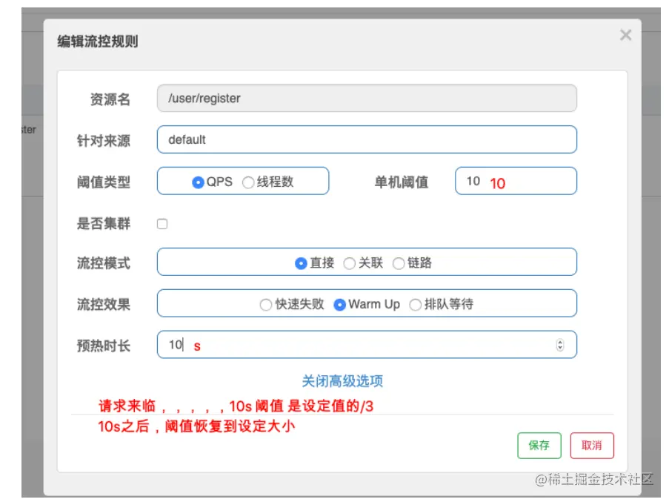This screenshot has height=502, width=669.
Task: Select the QPS threshold type
Action: pos(198,182)
